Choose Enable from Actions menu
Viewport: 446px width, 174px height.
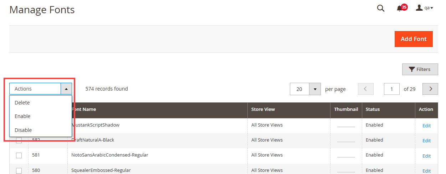(22, 116)
